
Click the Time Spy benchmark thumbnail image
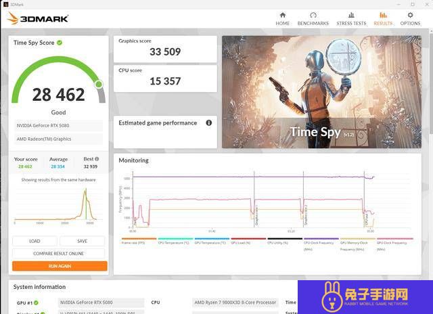pyautogui.click(x=322, y=91)
